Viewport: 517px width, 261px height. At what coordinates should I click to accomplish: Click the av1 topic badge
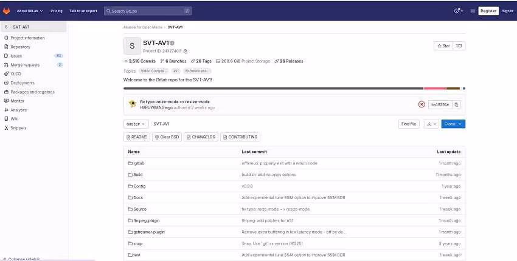(176, 71)
